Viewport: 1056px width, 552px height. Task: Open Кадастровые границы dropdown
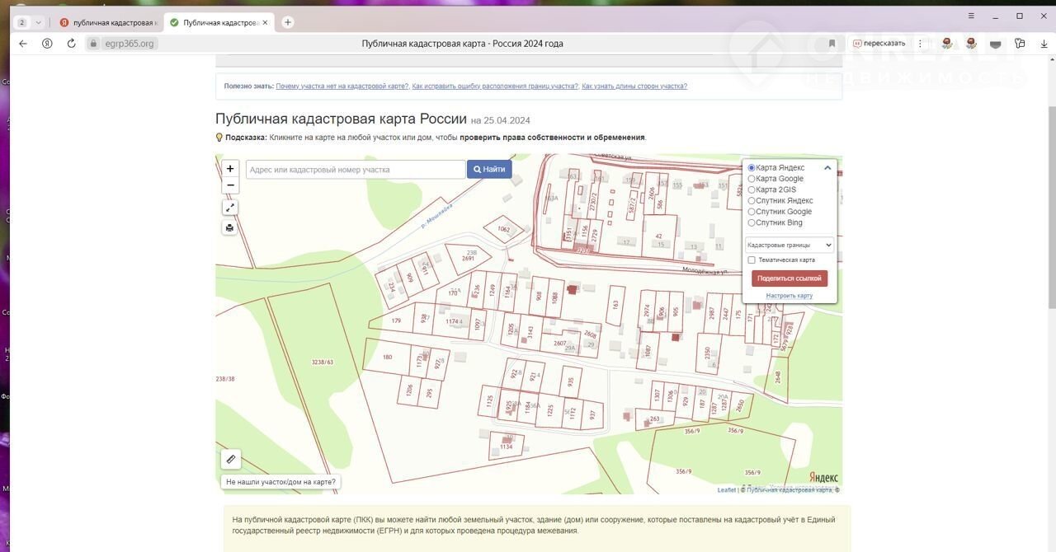[790, 245]
